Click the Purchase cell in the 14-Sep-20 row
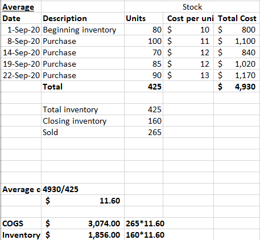260x240 pixels. pos(83,52)
